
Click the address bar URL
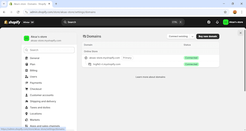point(63,12)
